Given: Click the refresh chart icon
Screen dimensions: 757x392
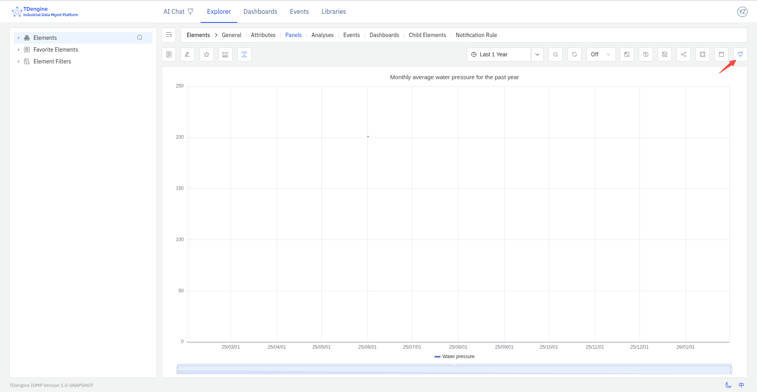Looking at the screenshot, I should (x=574, y=54).
